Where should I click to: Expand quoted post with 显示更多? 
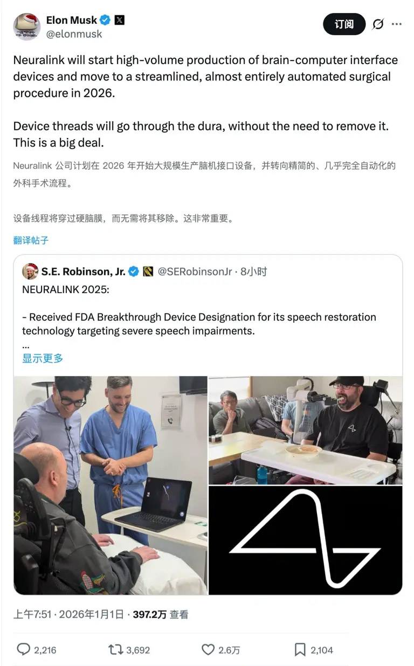[43, 358]
